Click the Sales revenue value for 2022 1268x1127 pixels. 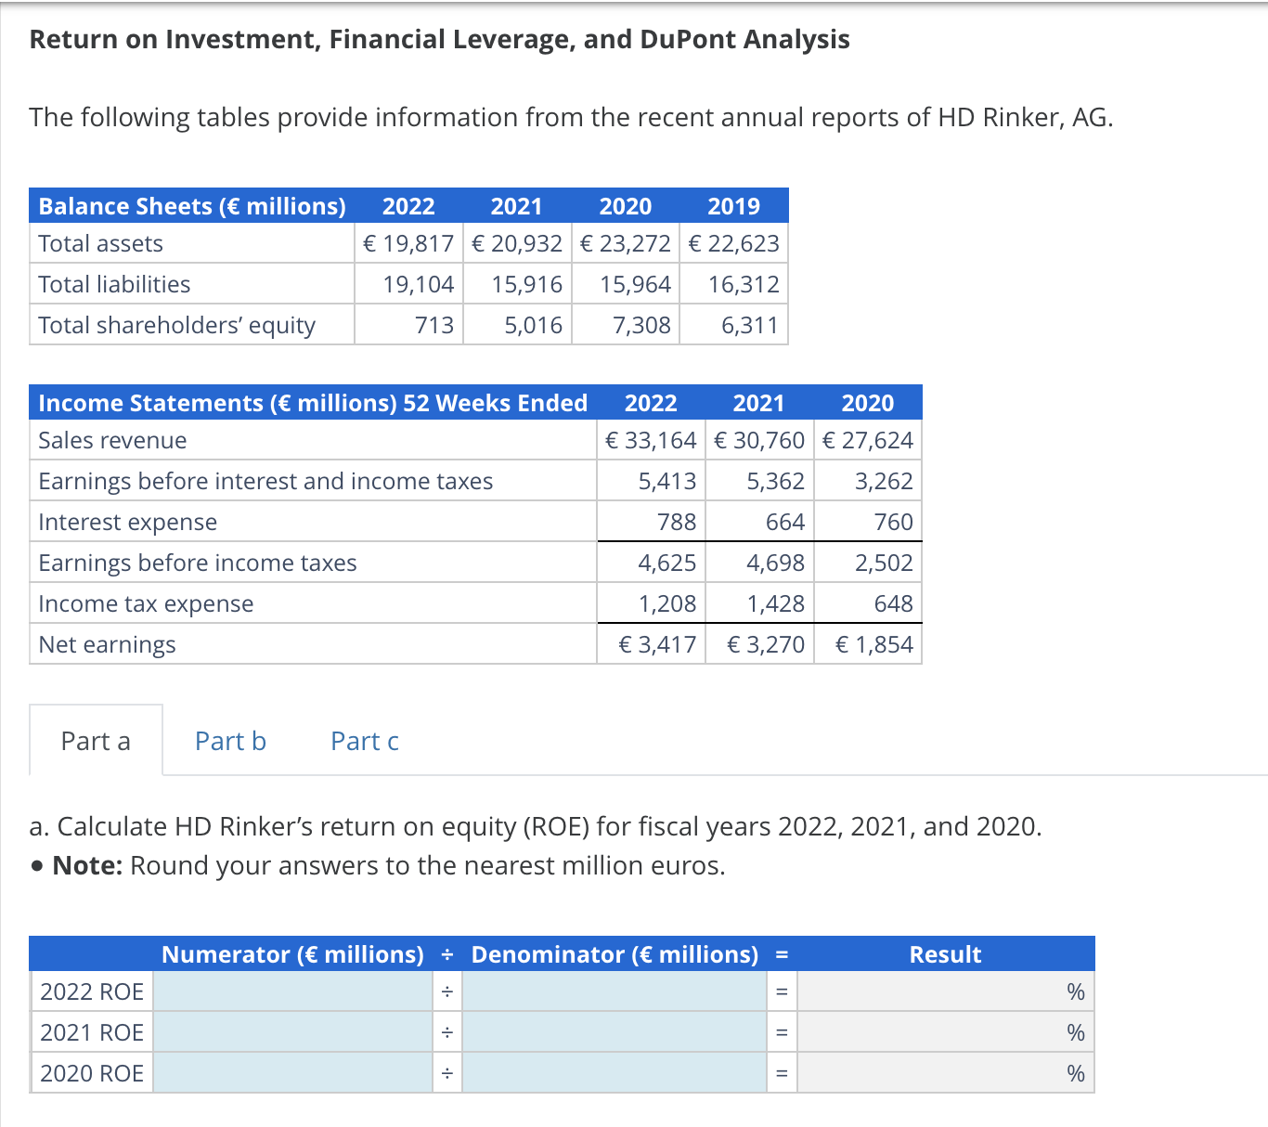click(x=651, y=440)
